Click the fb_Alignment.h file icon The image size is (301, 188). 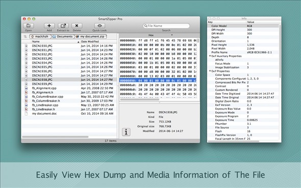pos(27,92)
